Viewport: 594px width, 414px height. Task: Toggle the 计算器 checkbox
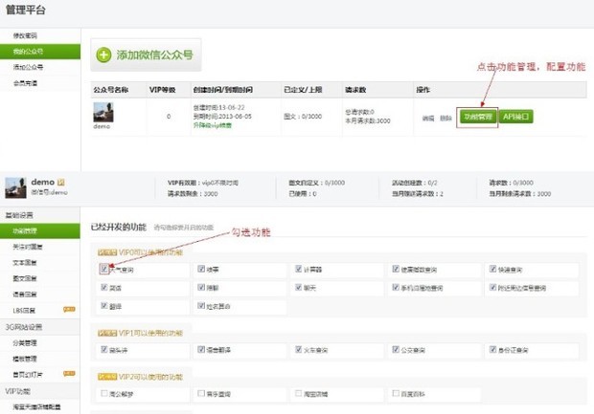(x=299, y=269)
